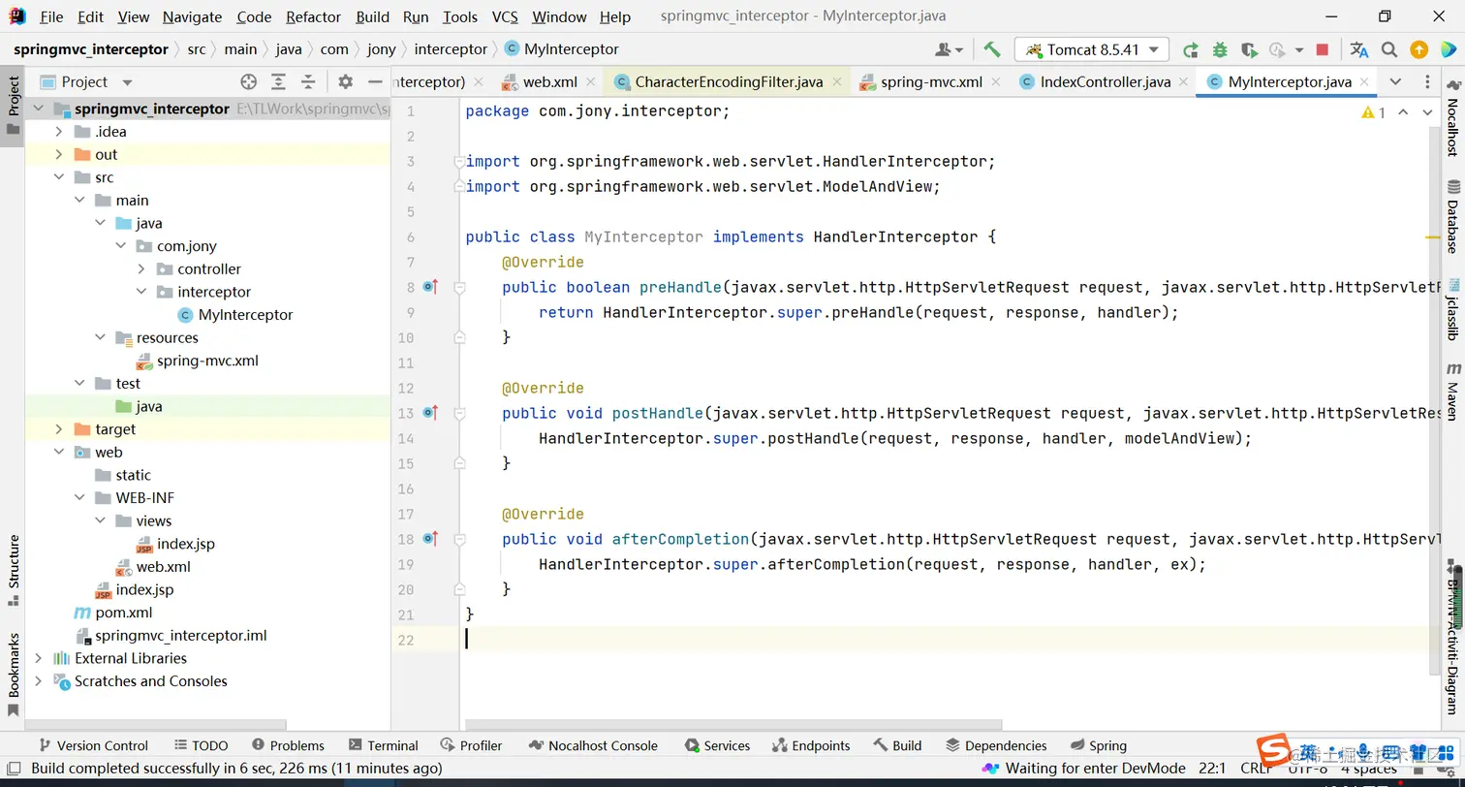Click the 22:1 caret position in status bar
Image resolution: width=1465 pixels, height=787 pixels.
1212,768
